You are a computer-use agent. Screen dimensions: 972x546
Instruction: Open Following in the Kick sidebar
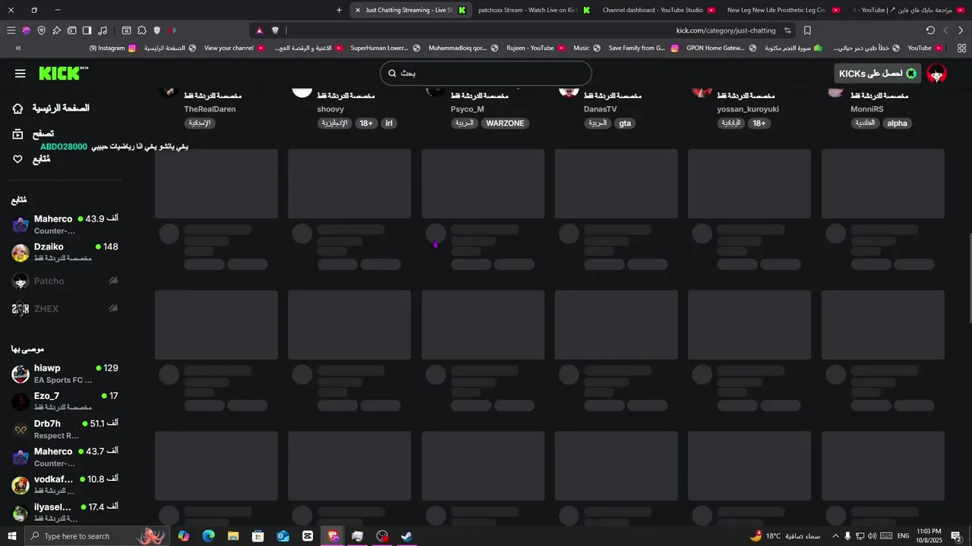coord(31,159)
